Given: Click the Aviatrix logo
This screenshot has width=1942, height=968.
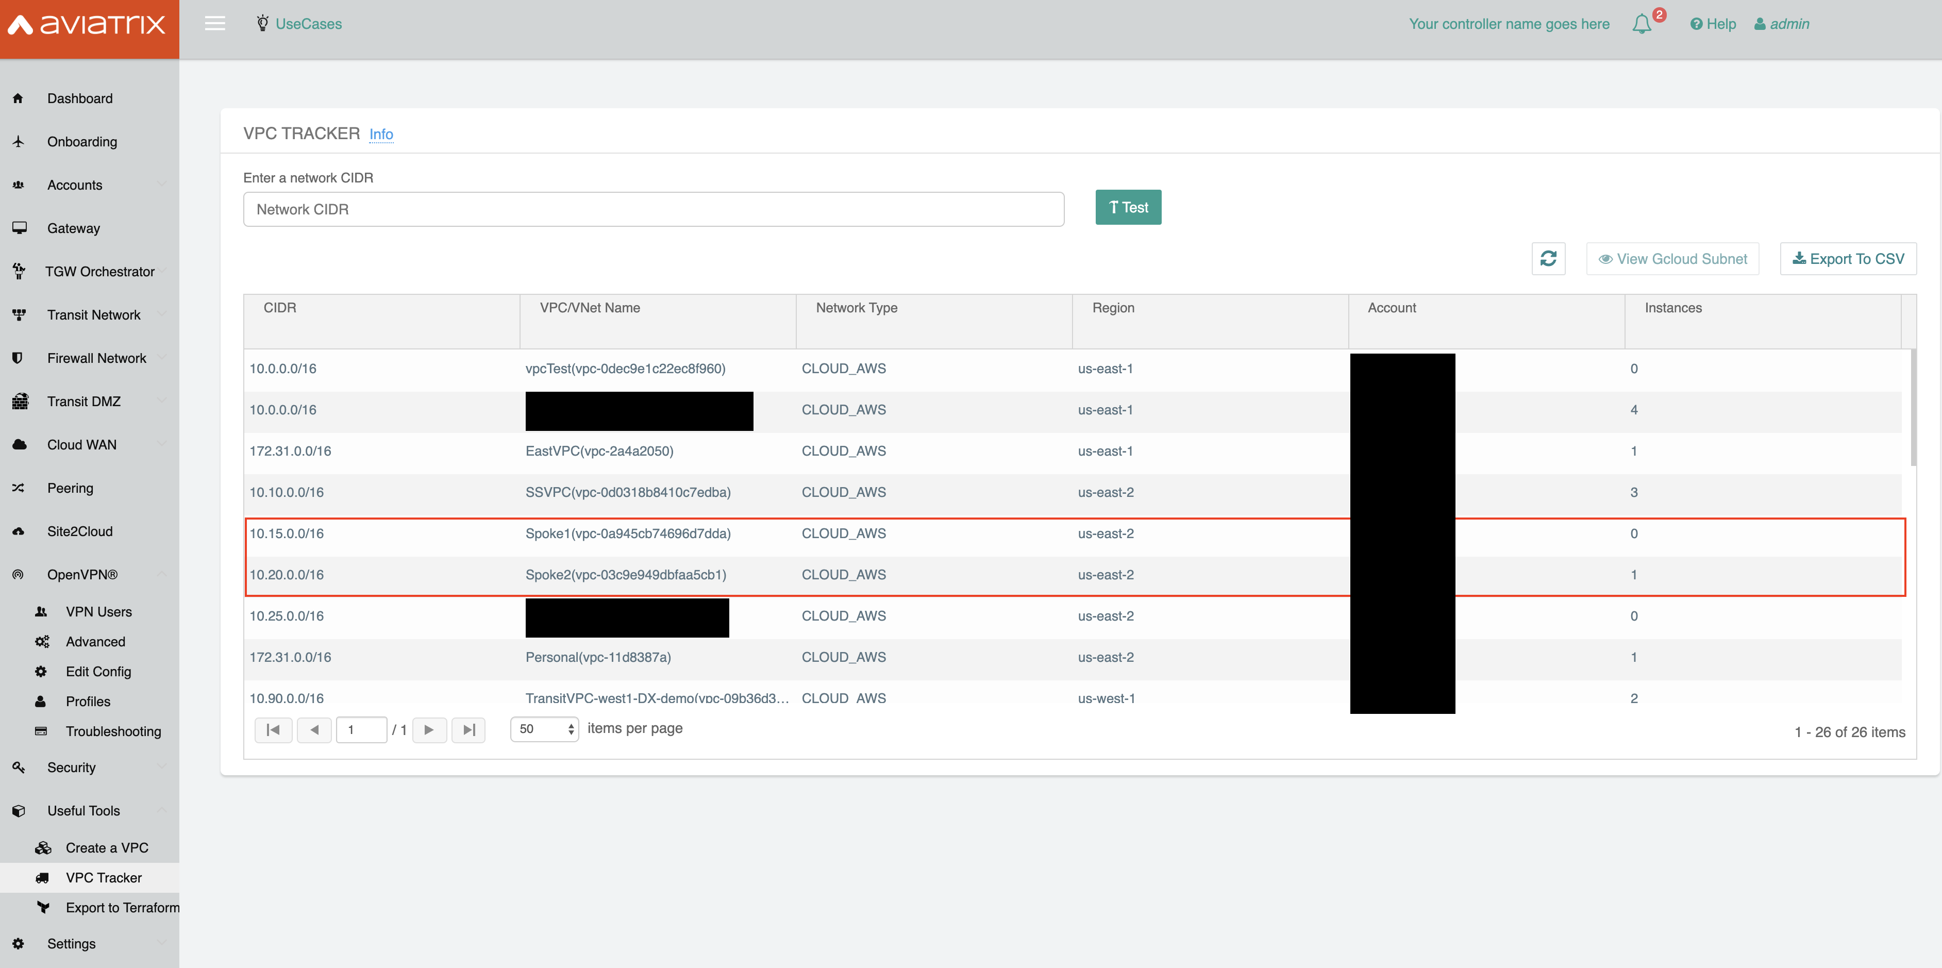Looking at the screenshot, I should click(x=89, y=23).
